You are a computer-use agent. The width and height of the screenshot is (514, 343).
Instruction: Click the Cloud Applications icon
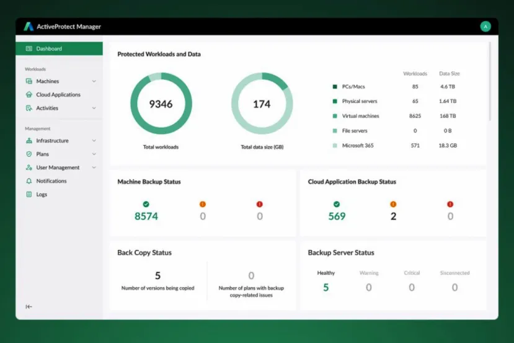pos(29,94)
